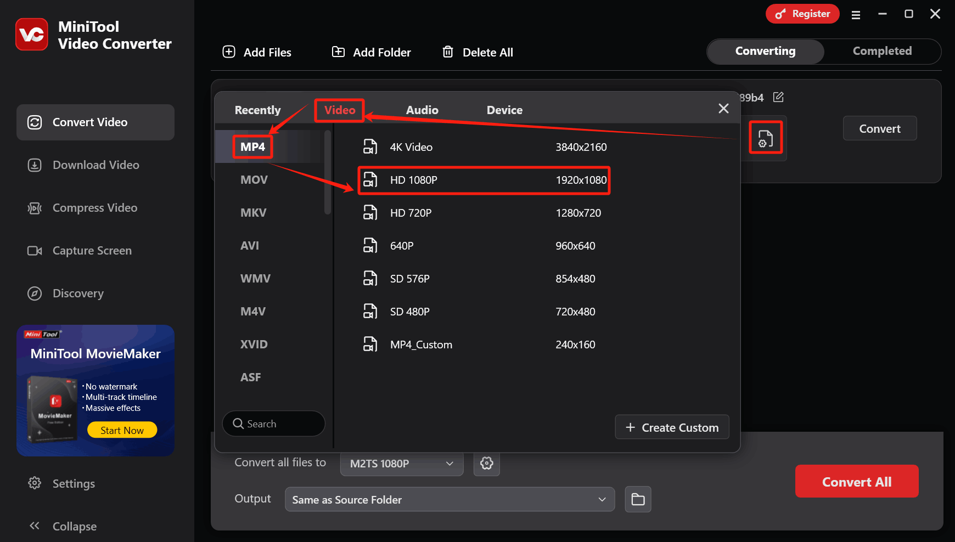Screen dimensions: 955x542
Task: Click the Delete All label
Action: tap(488, 53)
